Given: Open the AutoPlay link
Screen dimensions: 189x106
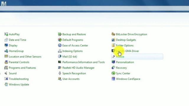Looking at the screenshot, I should 14,34.
